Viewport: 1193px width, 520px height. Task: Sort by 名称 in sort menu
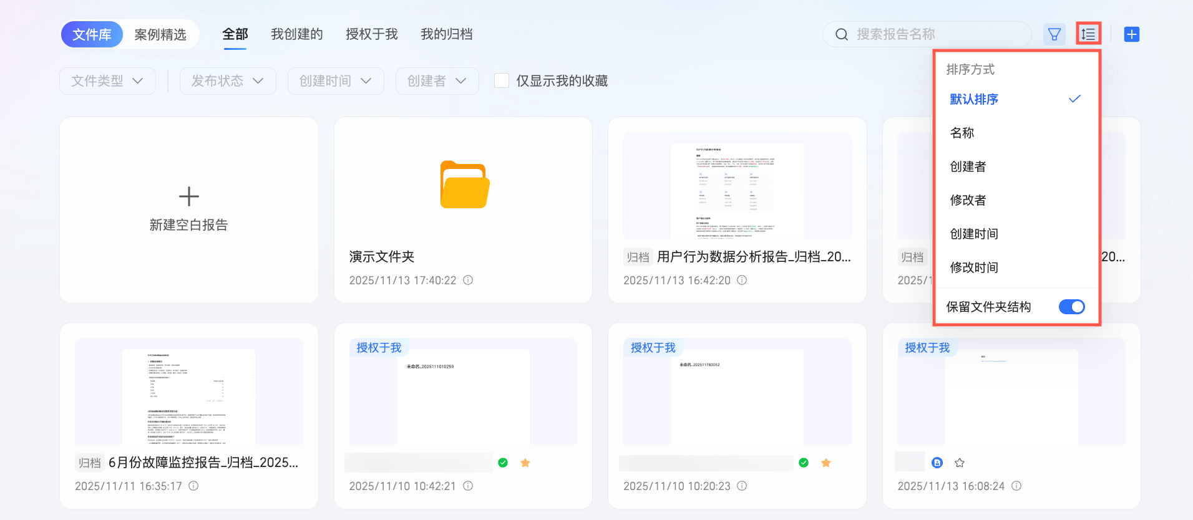tap(1016, 133)
